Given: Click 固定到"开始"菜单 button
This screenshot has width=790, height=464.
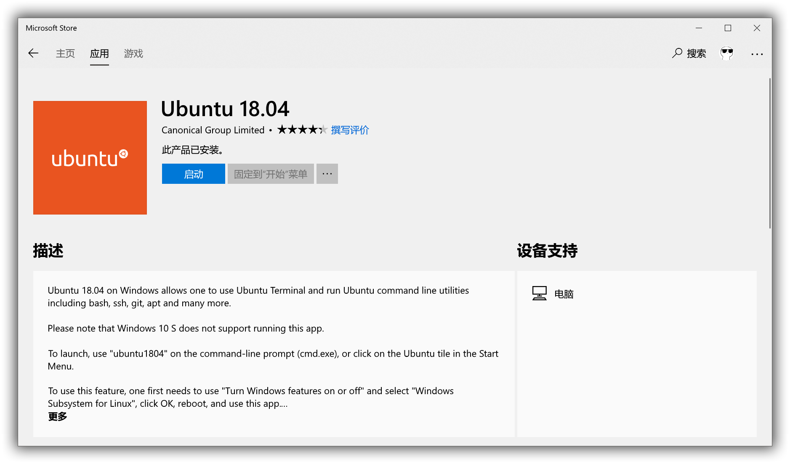Looking at the screenshot, I should (x=271, y=174).
